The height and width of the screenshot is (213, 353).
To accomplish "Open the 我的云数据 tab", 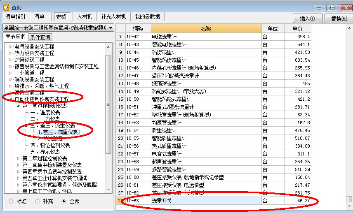I will (x=148, y=16).
